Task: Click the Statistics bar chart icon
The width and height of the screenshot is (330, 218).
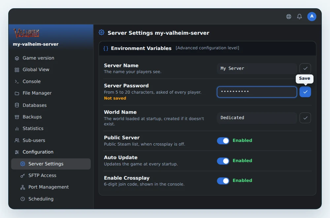Action: pos(17,129)
